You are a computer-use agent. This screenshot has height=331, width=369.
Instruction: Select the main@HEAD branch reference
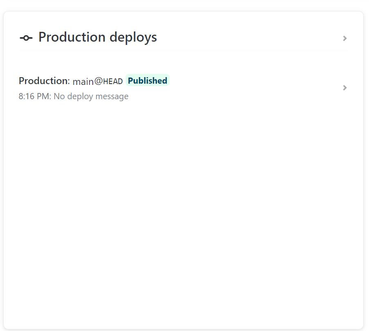[x=98, y=81]
